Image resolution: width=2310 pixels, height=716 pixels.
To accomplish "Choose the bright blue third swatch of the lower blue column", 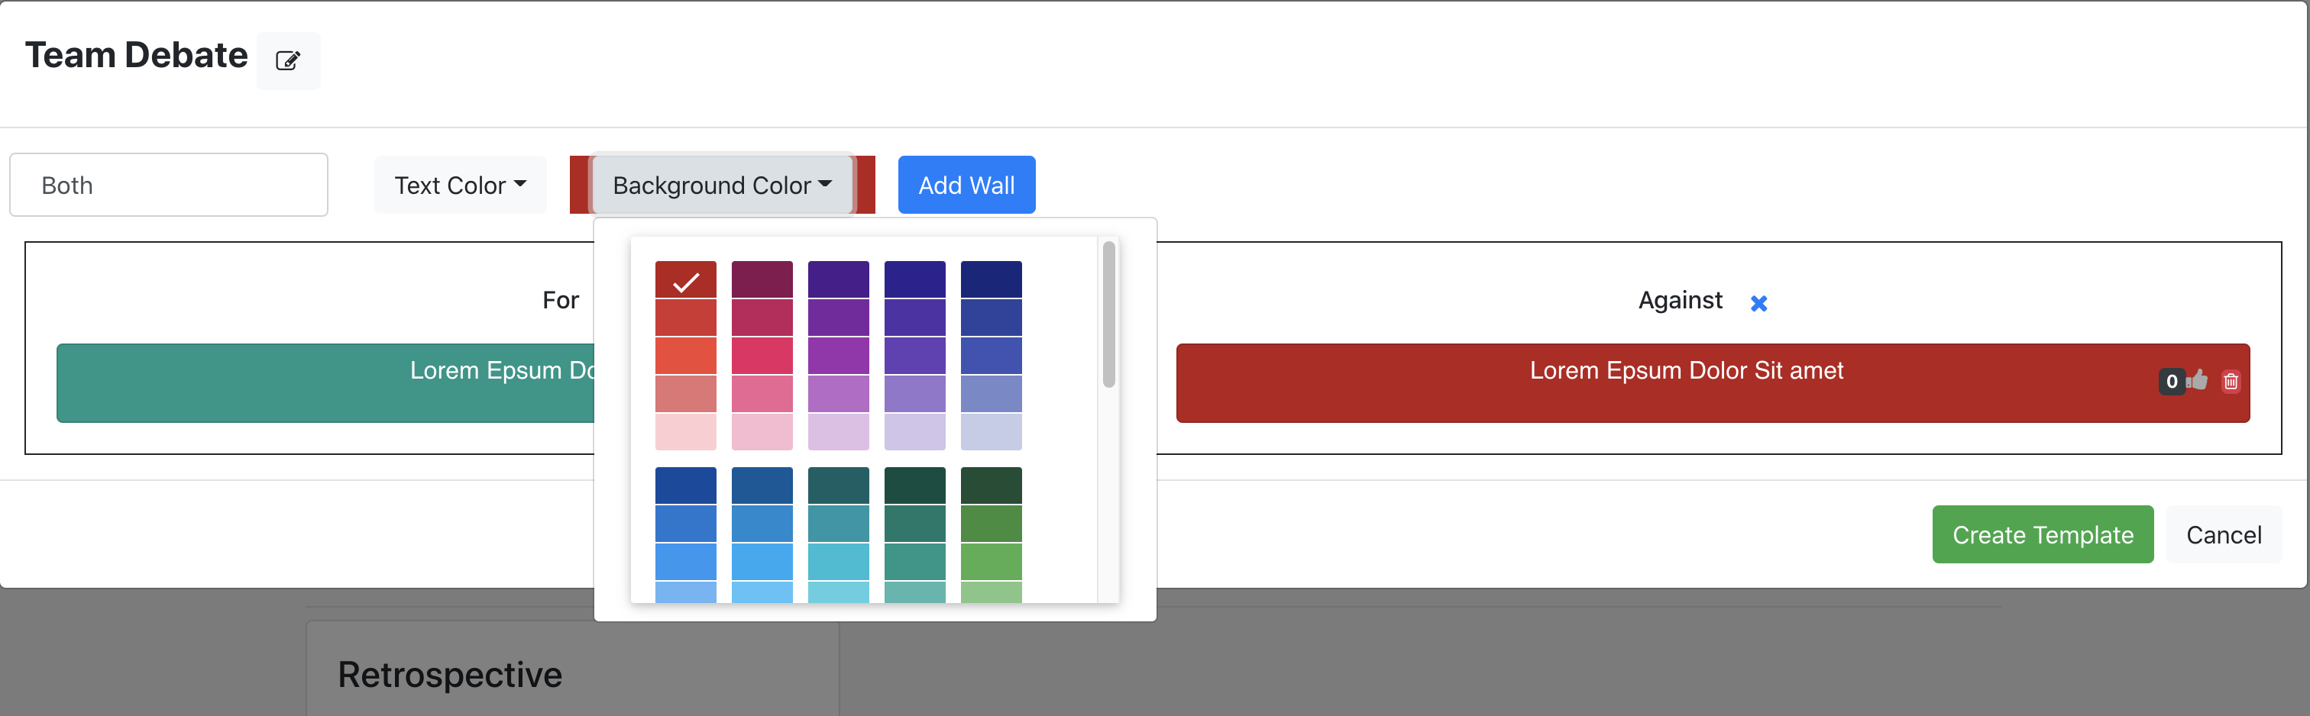I will coord(686,562).
